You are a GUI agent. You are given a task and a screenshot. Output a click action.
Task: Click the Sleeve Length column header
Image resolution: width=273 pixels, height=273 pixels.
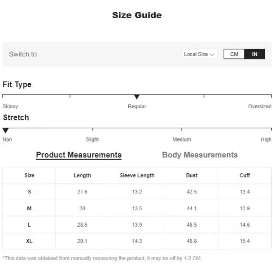click(137, 175)
